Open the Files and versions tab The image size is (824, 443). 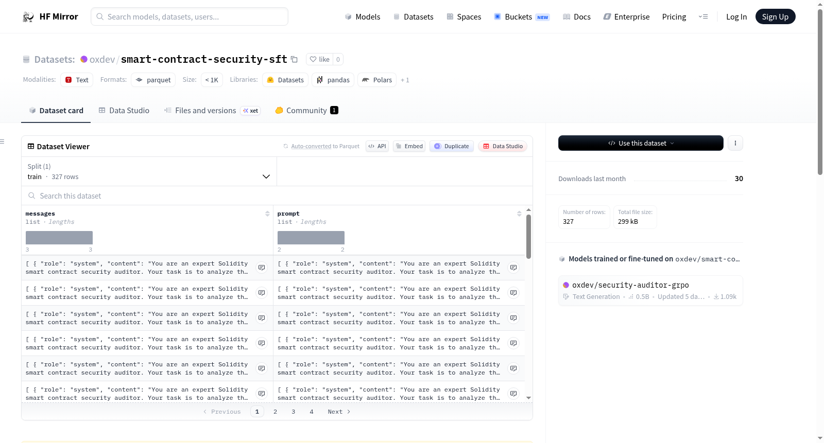tap(212, 111)
